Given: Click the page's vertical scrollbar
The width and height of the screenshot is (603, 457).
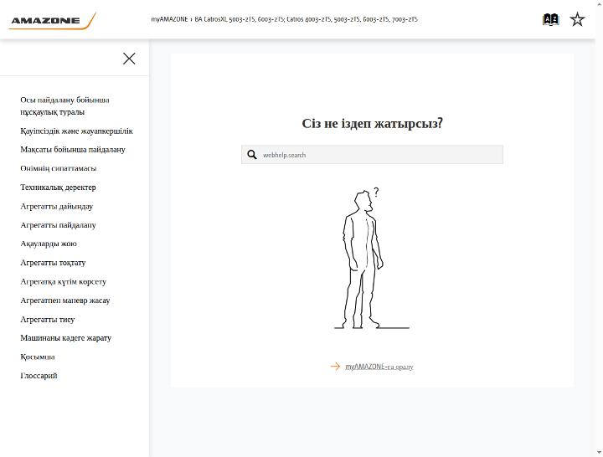Looking at the screenshot, I should (599, 228).
